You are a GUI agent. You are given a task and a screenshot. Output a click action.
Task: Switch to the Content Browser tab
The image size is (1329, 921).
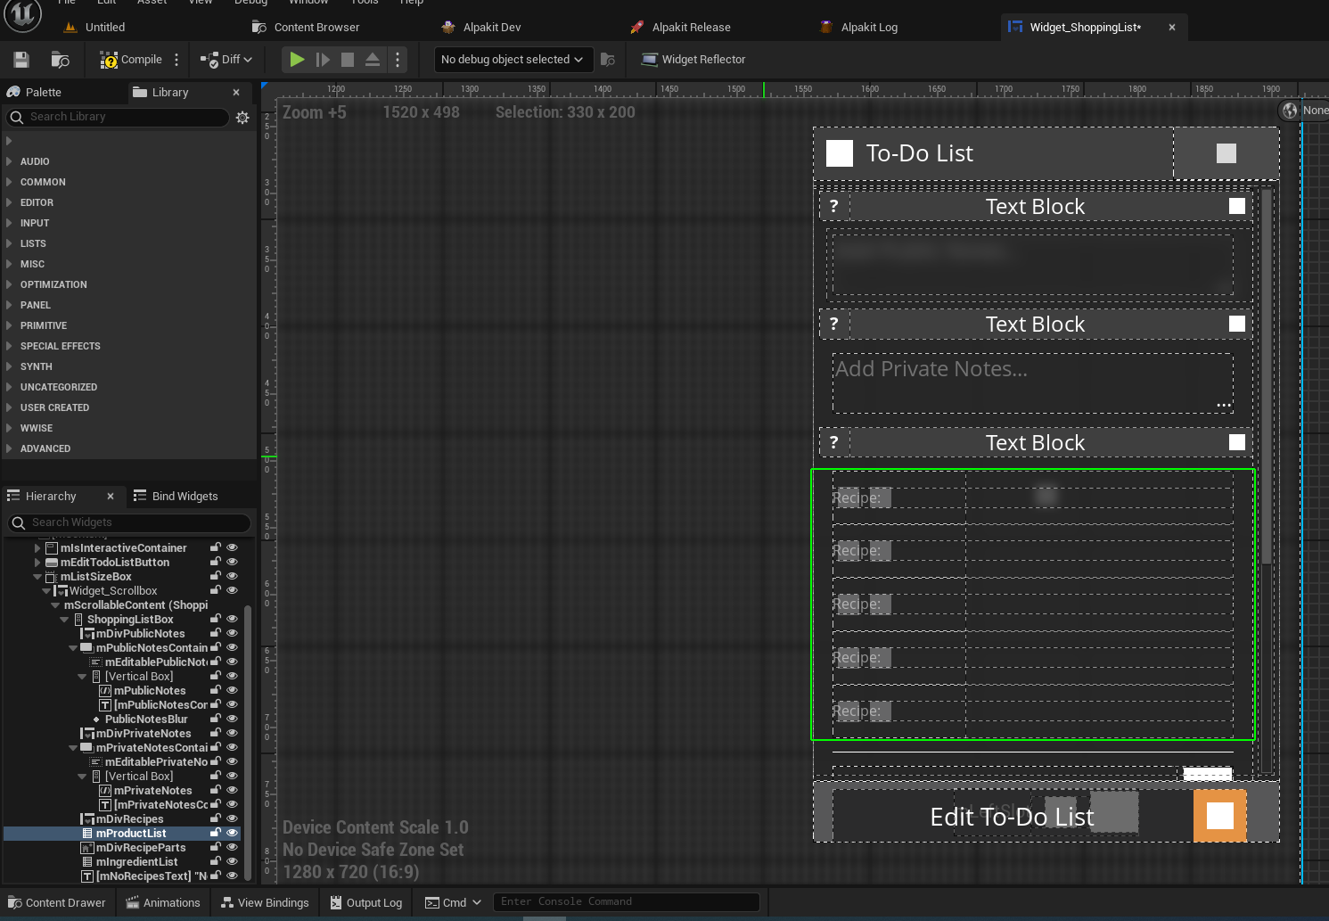click(306, 28)
